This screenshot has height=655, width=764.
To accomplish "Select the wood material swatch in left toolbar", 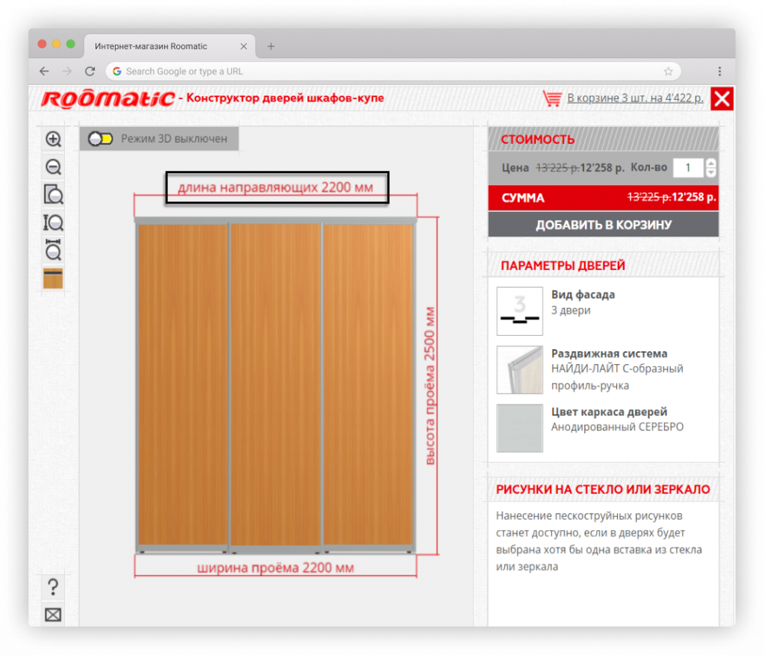I will [53, 278].
